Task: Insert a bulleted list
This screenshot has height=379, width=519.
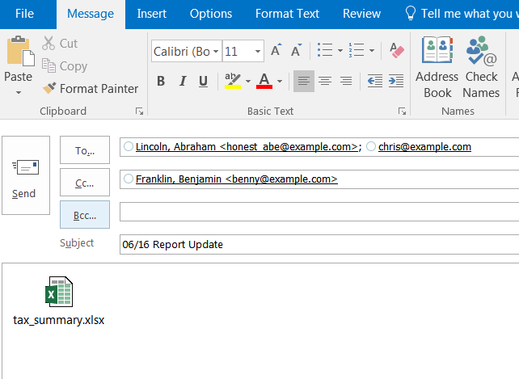Action: tap(325, 51)
